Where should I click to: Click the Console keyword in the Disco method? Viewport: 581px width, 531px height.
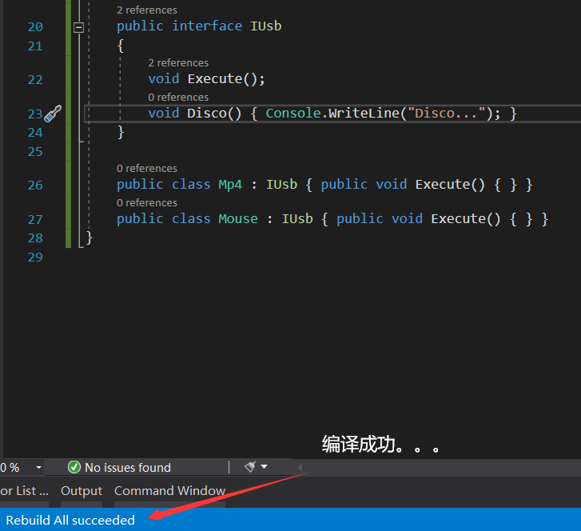coord(292,114)
